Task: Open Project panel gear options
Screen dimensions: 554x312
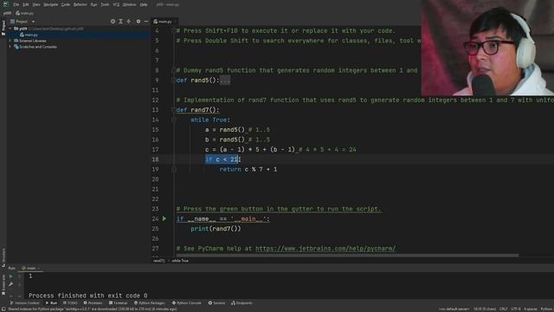Action: [138, 22]
